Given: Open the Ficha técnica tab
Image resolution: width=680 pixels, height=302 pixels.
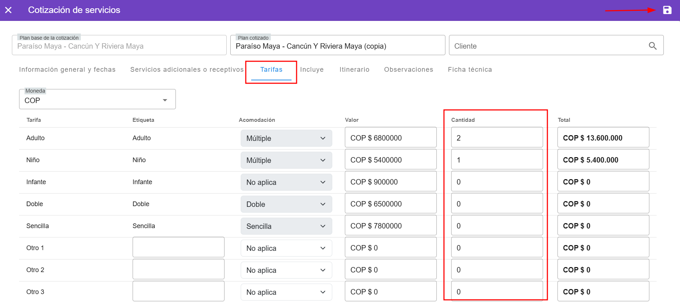Looking at the screenshot, I should (470, 70).
